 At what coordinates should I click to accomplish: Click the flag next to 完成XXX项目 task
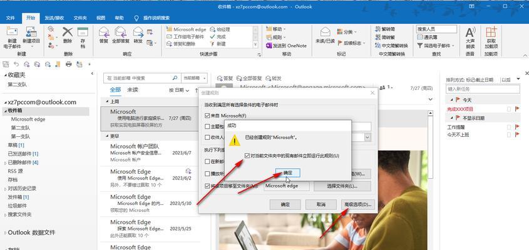click(517, 109)
